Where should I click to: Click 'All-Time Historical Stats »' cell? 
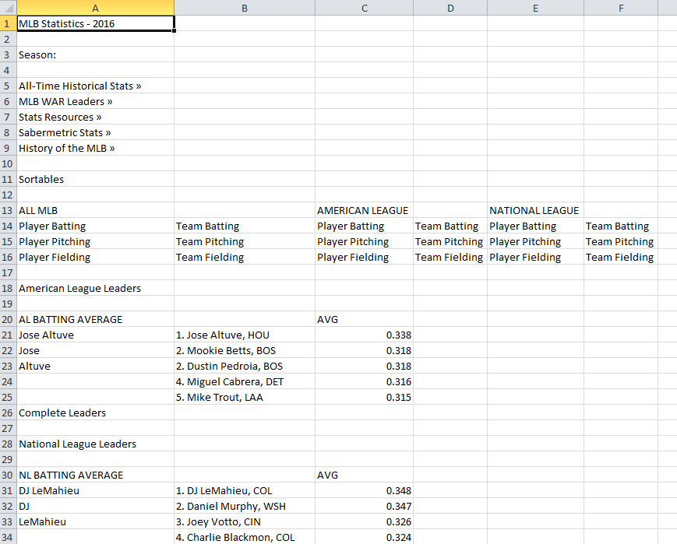[x=95, y=86]
